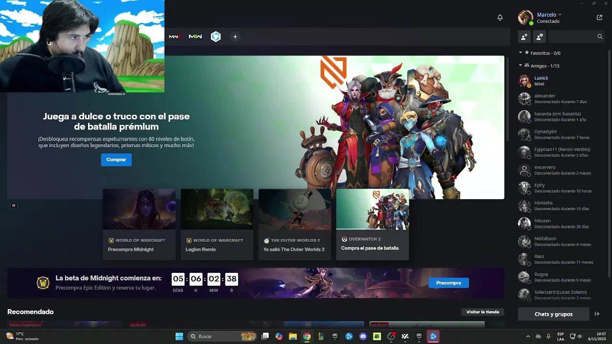Select friend Egipcian11 (Renzo Verdini)
The width and height of the screenshot is (612, 344).
pos(562,152)
